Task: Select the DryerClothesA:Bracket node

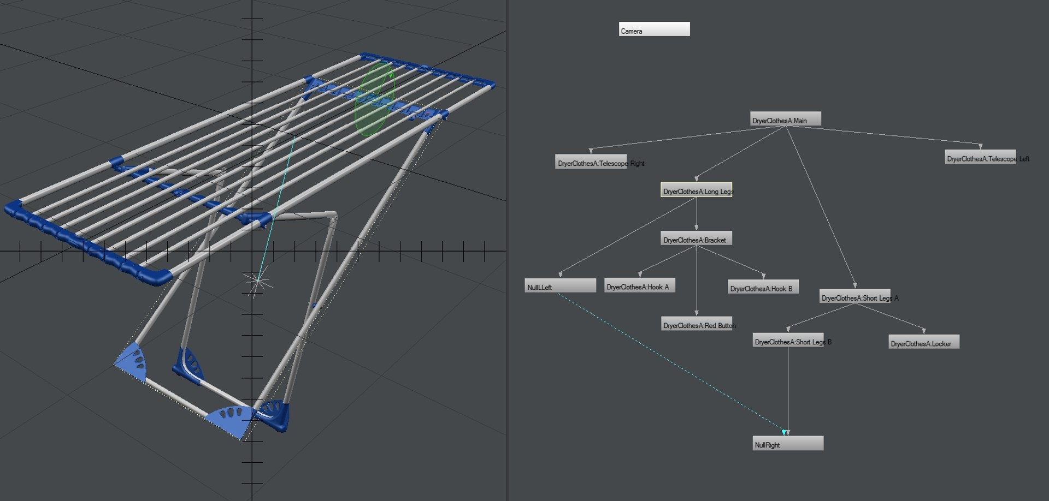Action: (x=696, y=238)
